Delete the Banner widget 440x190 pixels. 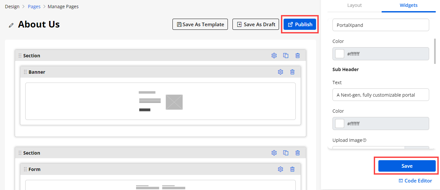click(292, 72)
